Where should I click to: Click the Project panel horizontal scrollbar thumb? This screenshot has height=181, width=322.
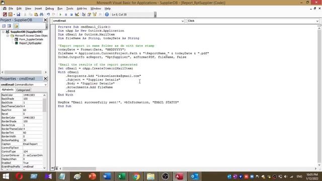click(23, 72)
